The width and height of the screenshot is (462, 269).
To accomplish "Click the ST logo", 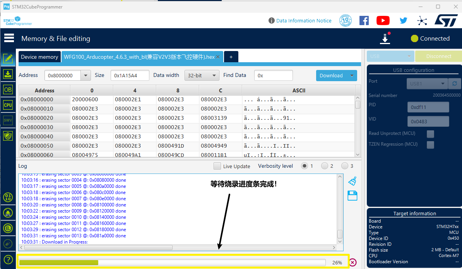I will (x=446, y=20).
